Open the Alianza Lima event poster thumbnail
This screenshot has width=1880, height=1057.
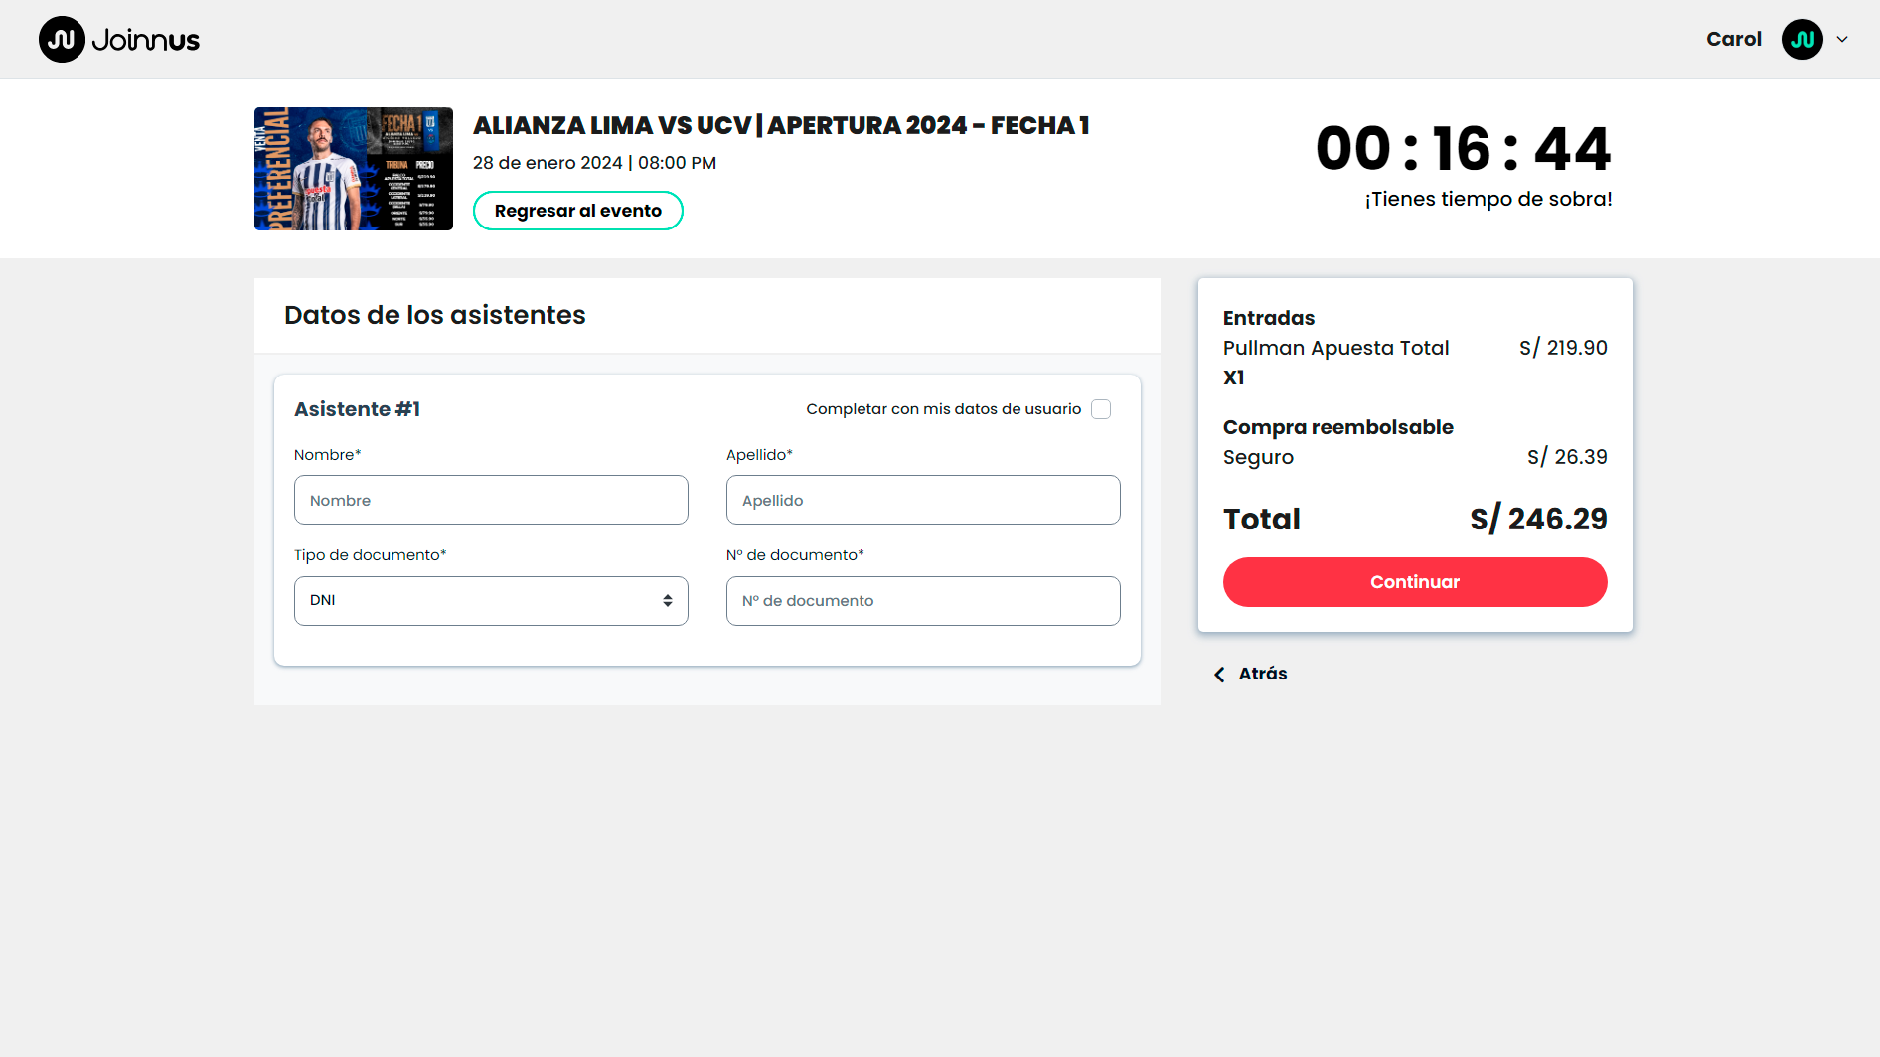pos(354,169)
